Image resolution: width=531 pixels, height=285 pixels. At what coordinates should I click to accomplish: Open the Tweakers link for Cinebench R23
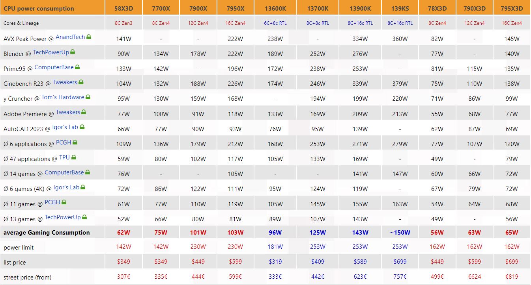pos(65,82)
